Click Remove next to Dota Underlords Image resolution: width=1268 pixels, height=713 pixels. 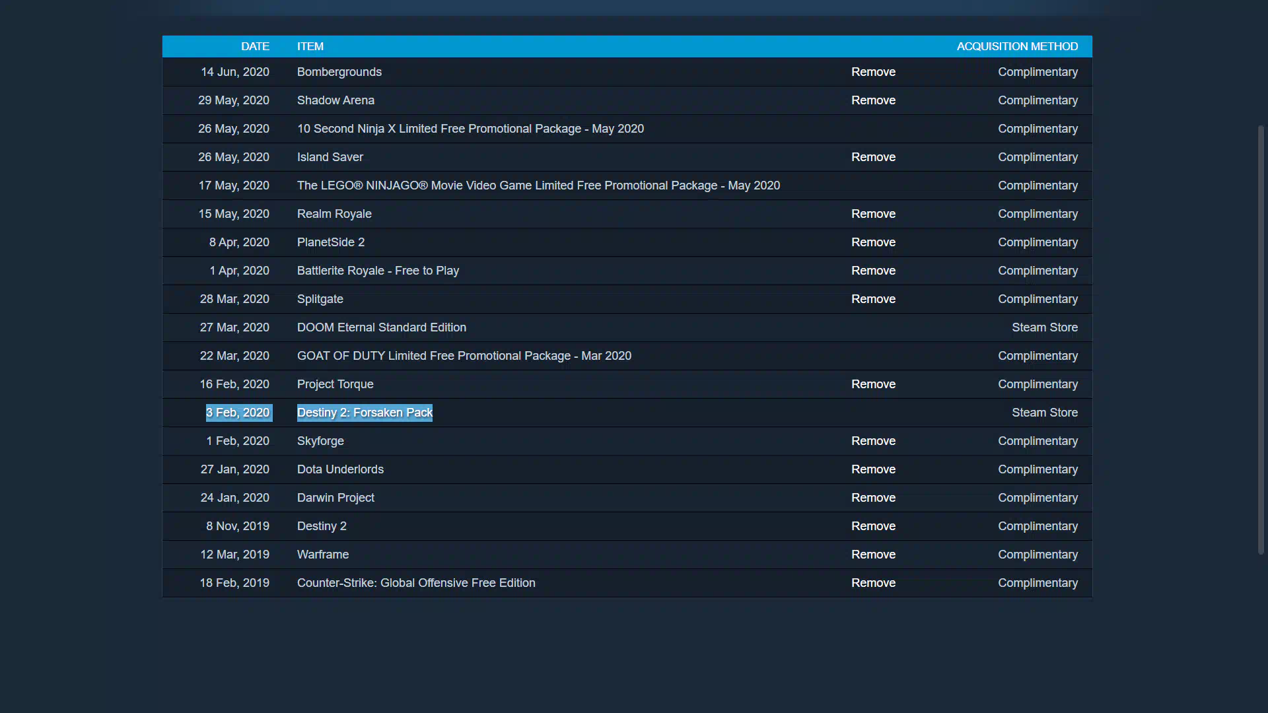[873, 469]
